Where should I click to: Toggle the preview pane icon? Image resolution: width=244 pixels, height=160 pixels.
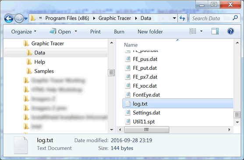tap(215, 31)
